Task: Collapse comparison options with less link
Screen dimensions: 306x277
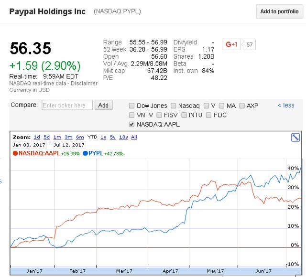Action: (286, 106)
